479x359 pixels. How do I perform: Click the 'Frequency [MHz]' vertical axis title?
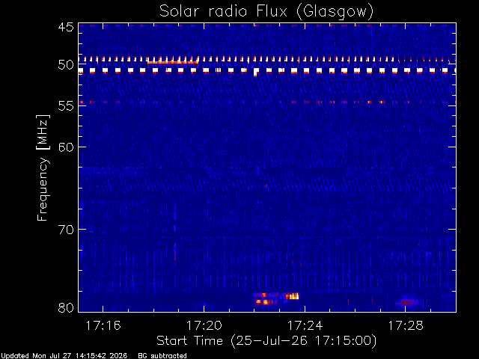[x=43, y=168]
